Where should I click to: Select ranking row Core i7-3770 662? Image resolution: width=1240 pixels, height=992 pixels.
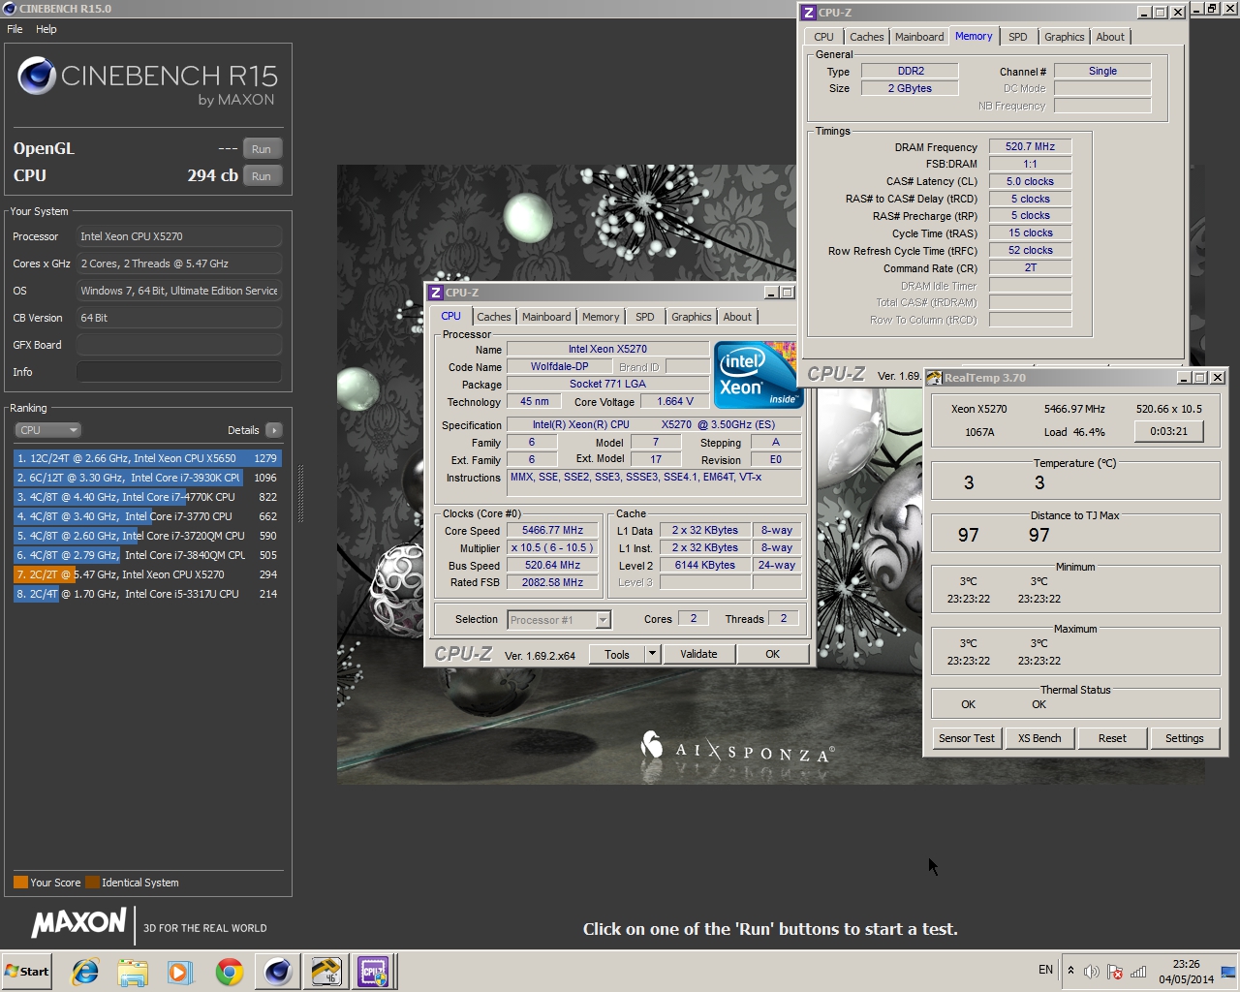click(147, 516)
